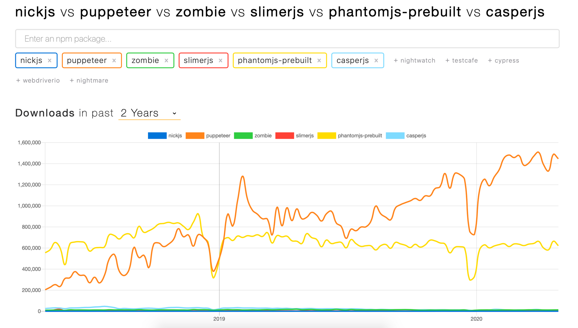Remove zombie from the comparison
578x328 pixels.
click(166, 61)
